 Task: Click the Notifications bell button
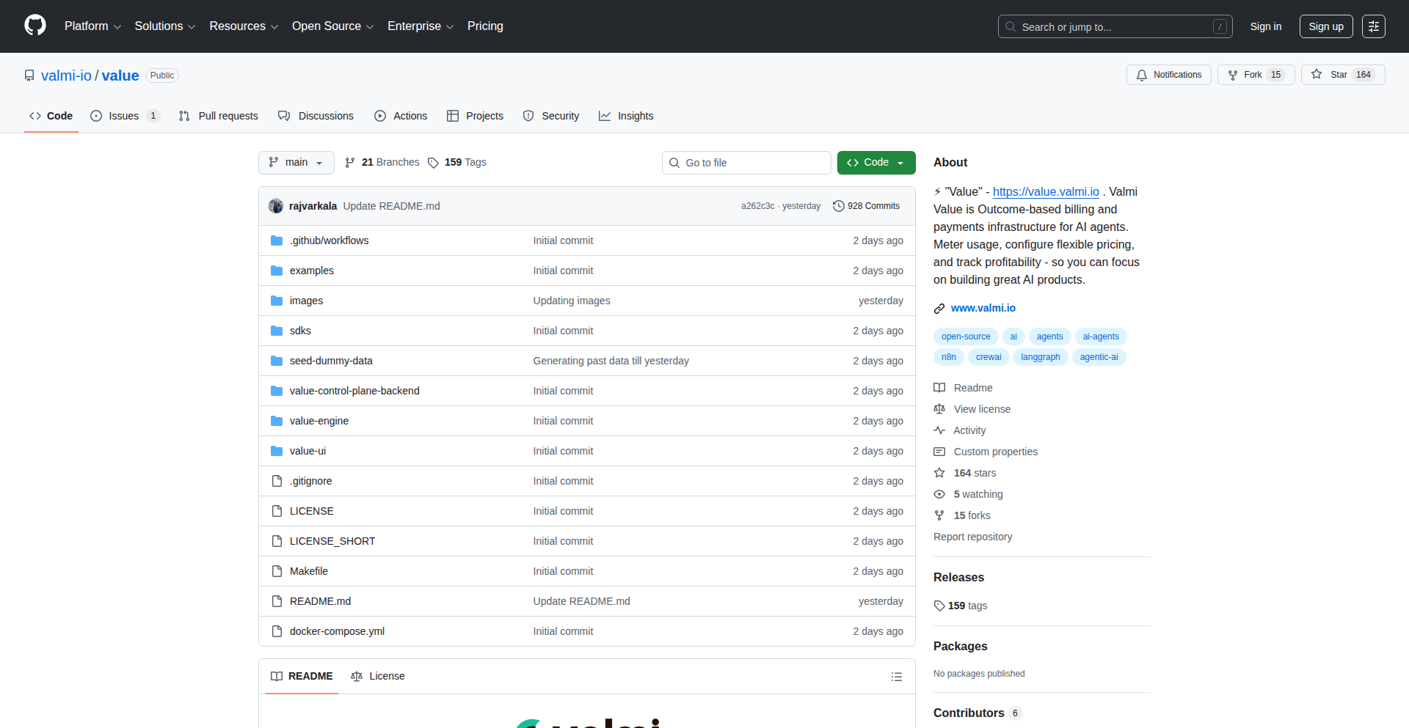(x=1168, y=75)
